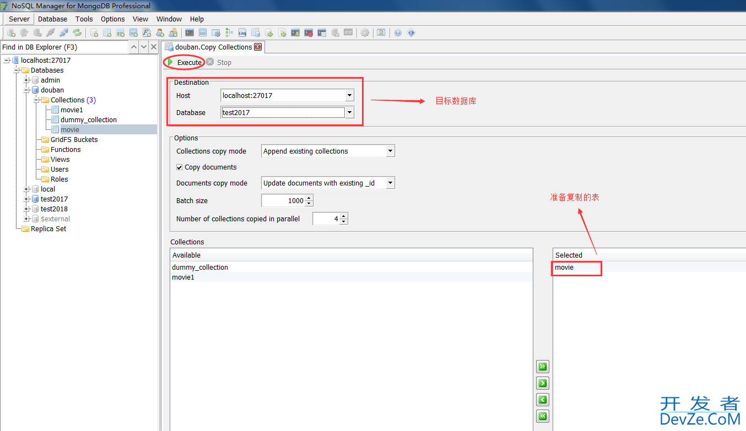
Task: Click the single-user Create User toolbar icon
Action: point(160,33)
